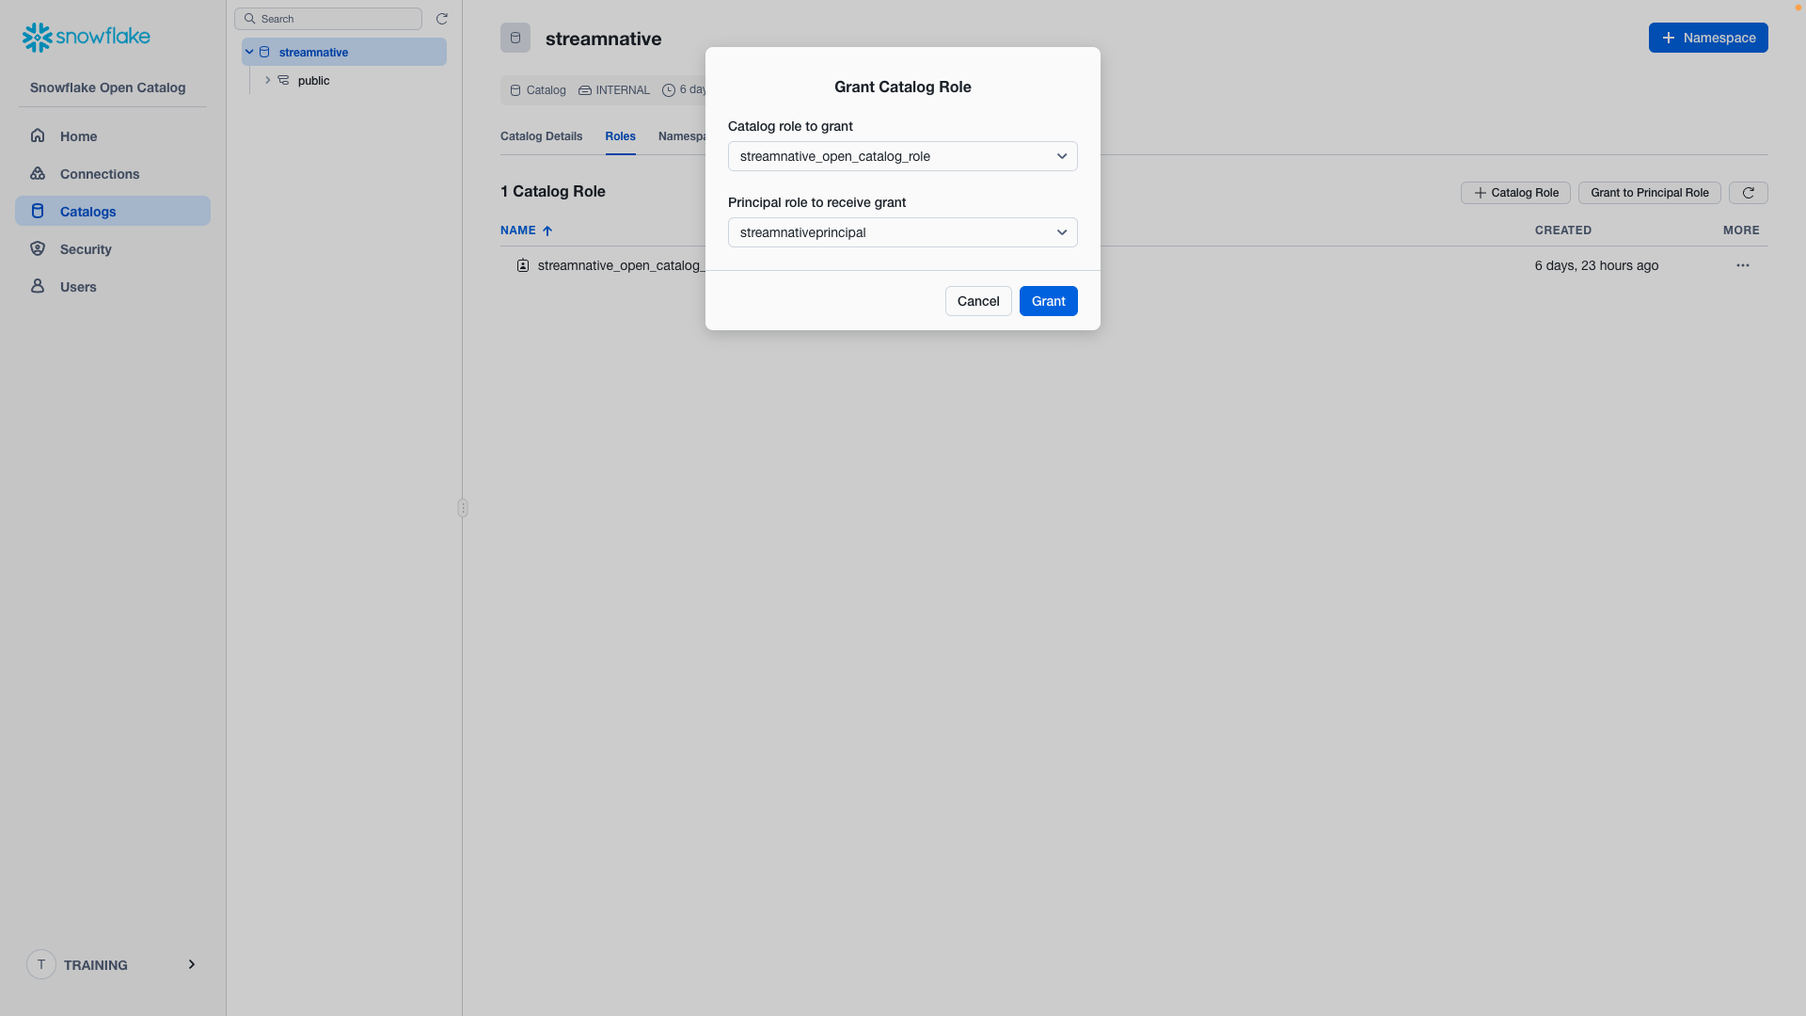Select the Roles tab in catalog view
The height and width of the screenshot is (1016, 1806).
click(x=620, y=136)
